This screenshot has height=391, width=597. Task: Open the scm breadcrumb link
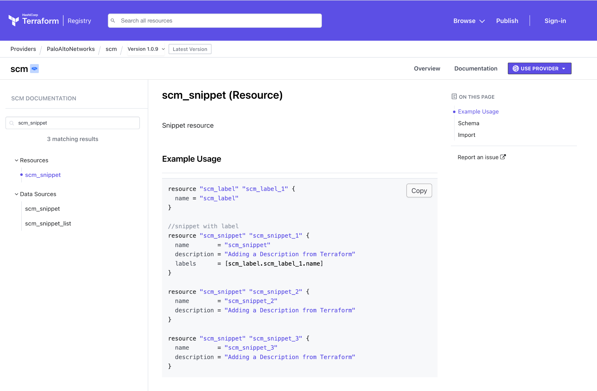(x=111, y=49)
